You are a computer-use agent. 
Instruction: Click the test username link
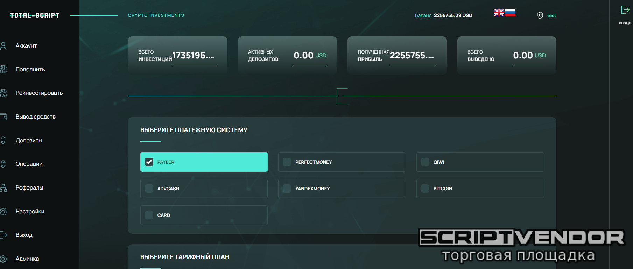(551, 15)
